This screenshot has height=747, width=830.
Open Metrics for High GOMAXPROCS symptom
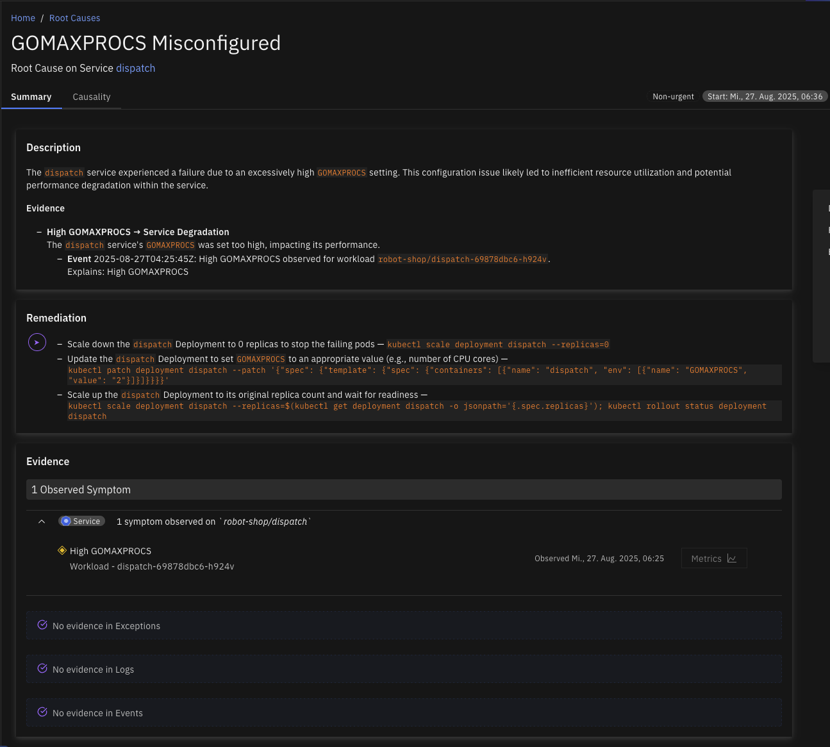[713, 559]
